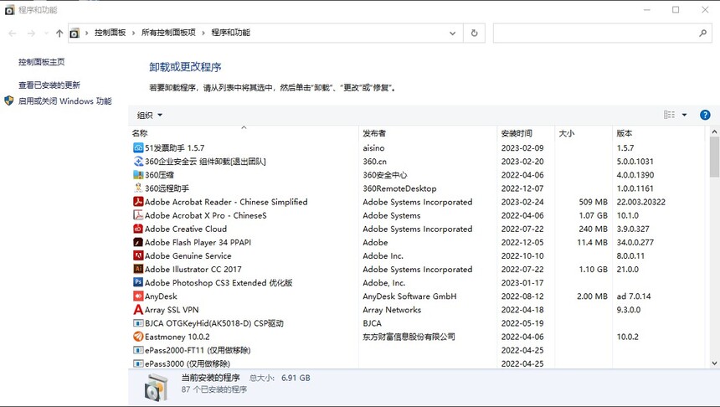Click the 51发票助手 app icon
The image size is (720, 407).
(138, 148)
